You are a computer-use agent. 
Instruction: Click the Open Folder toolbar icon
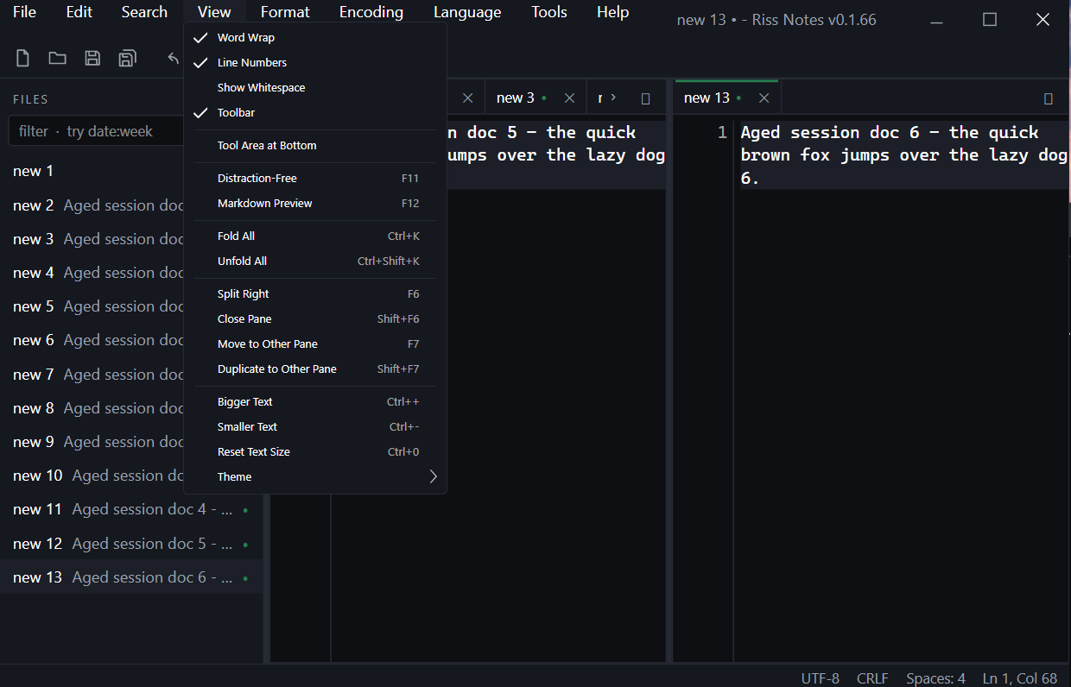point(58,59)
